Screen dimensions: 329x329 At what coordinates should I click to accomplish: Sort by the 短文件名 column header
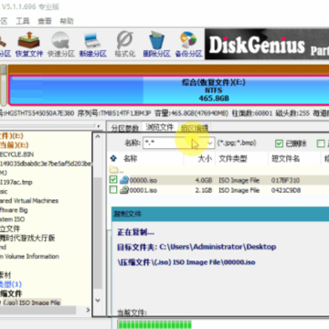[x=286, y=158]
